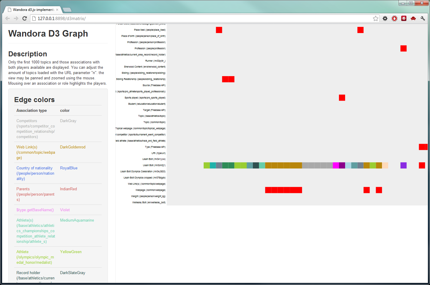Screen dimensions: 430x285
Task: Close the Wandora d3.js tab
Action: point(57,10)
